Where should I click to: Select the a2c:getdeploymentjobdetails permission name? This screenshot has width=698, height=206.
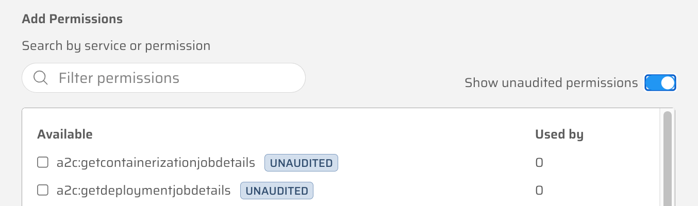pyautogui.click(x=143, y=191)
